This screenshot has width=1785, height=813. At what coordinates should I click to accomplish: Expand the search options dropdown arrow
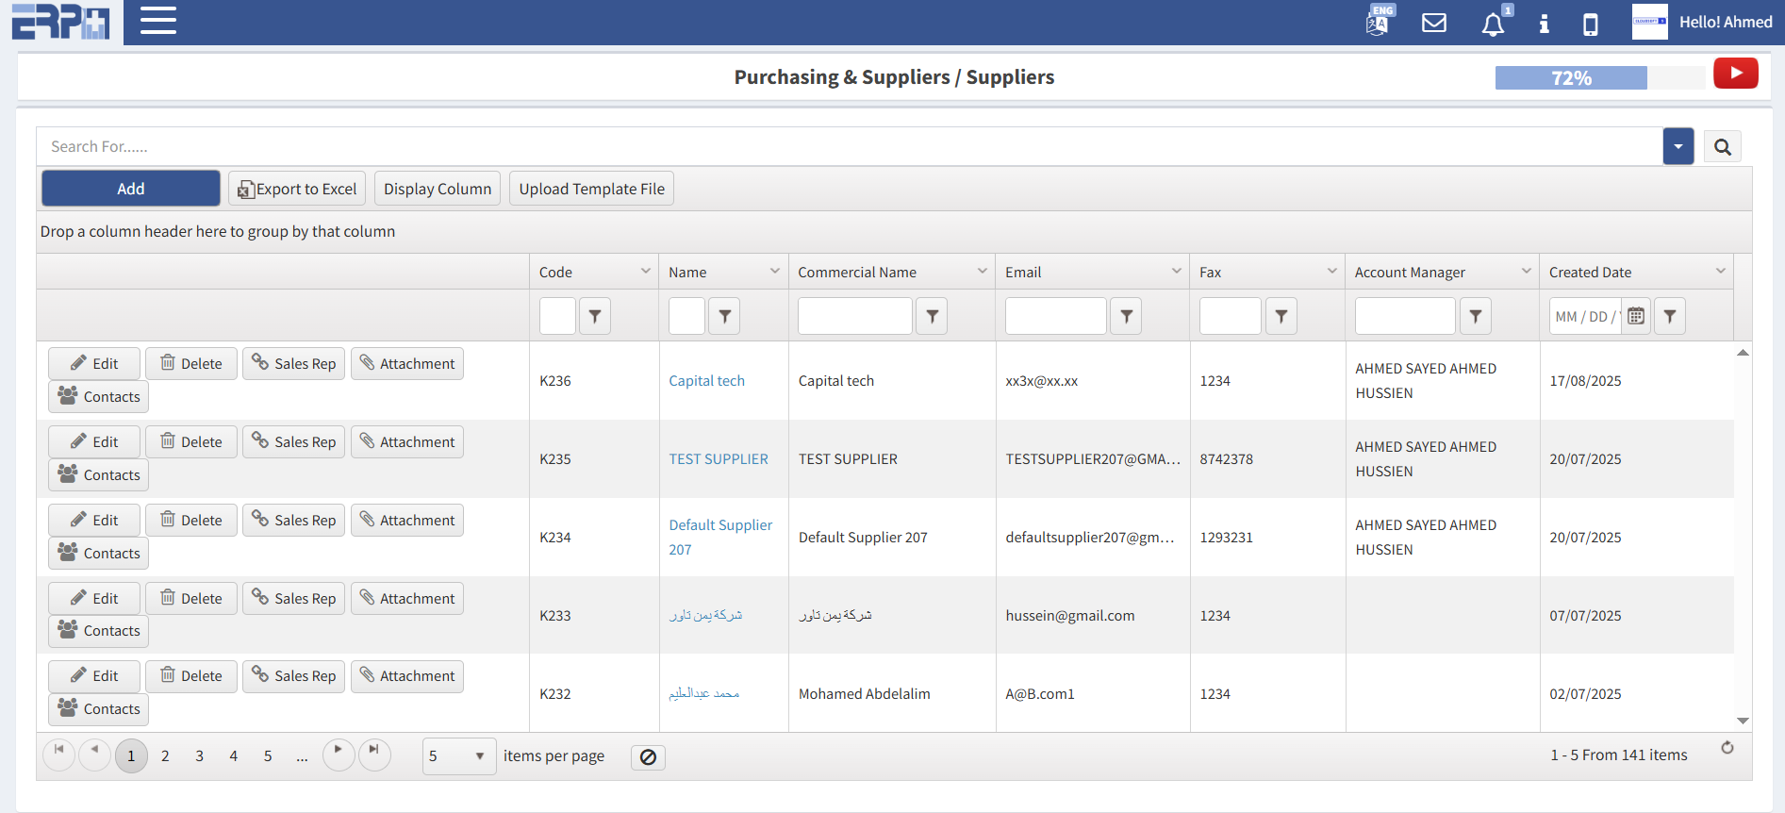click(1678, 147)
